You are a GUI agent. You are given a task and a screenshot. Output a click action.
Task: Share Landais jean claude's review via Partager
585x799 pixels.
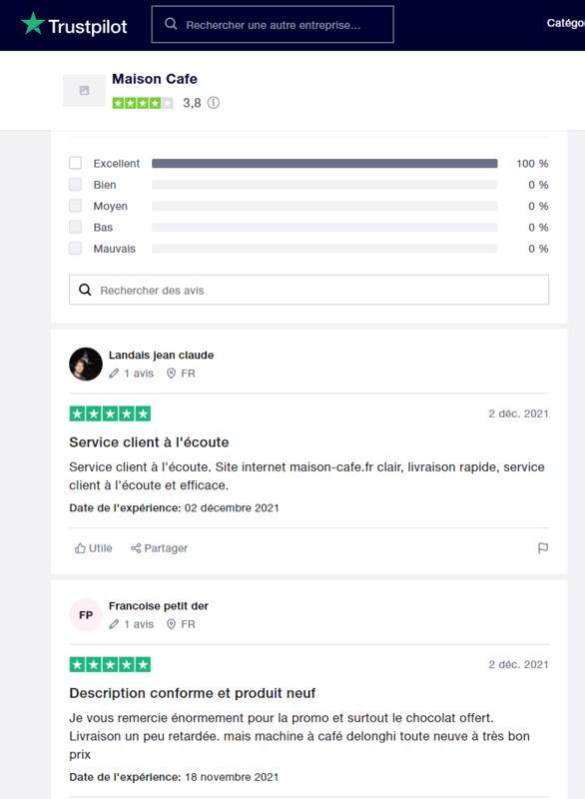(x=159, y=548)
